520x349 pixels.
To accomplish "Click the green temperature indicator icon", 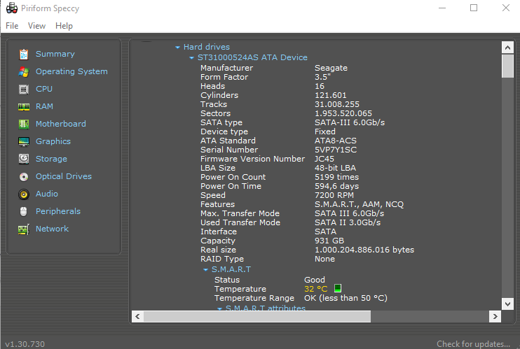I will tap(338, 288).
